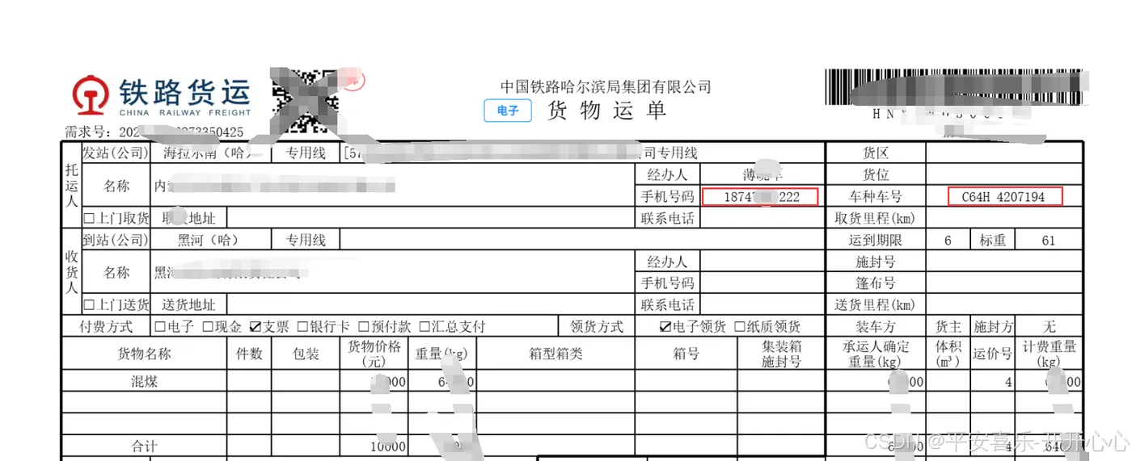
Task: Click the 送货地址 label
Action: [x=188, y=305]
